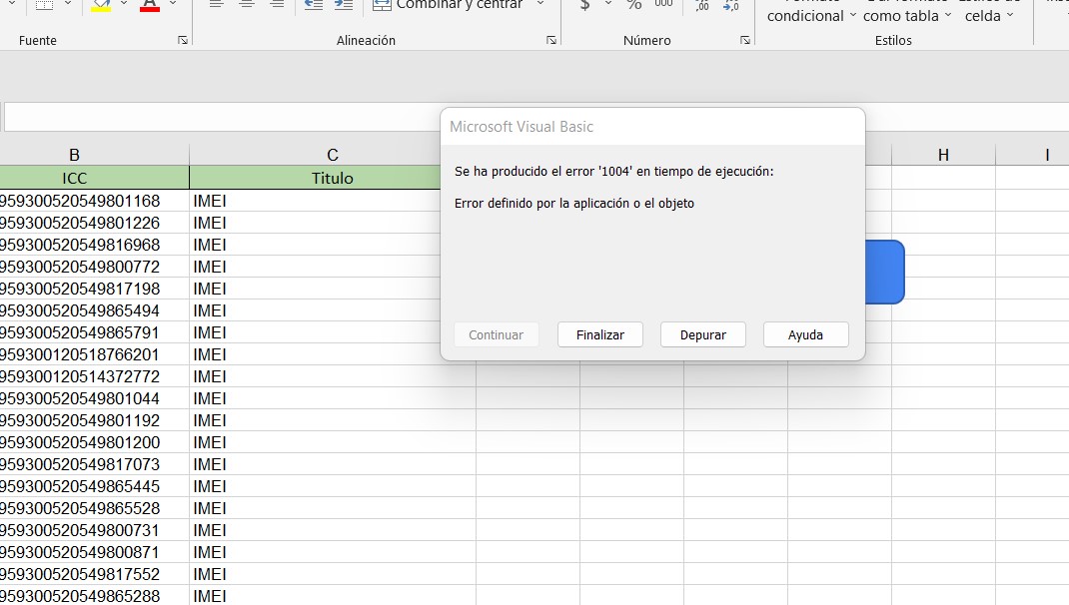1069x605 pixels.
Task: Select the cell ending in 549865528
Action: 94,508
